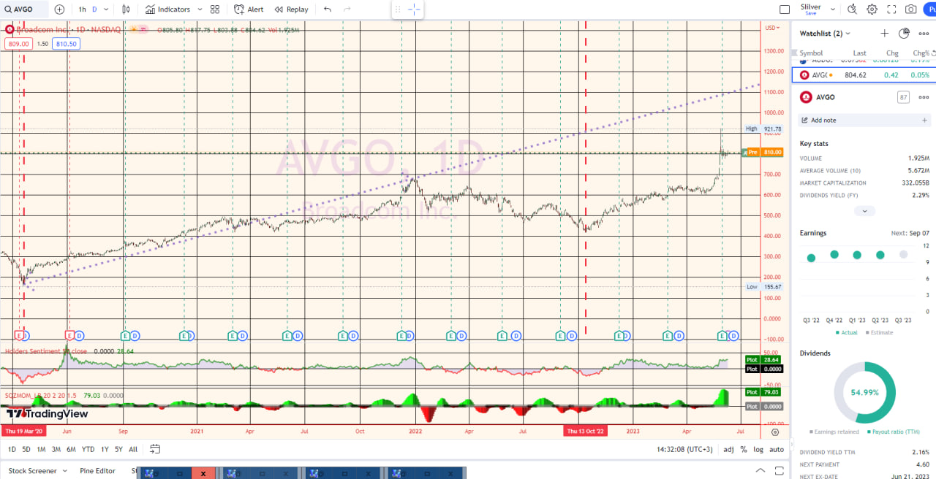Select the 1M date range
Viewport: 936px width, 479px height.
tap(41, 449)
